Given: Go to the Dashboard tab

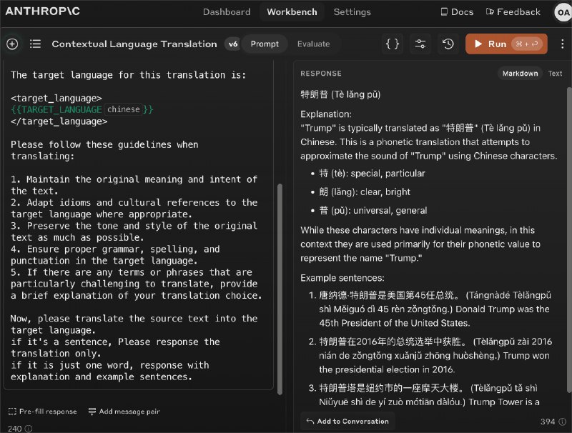Looking at the screenshot, I should pyautogui.click(x=227, y=12).
